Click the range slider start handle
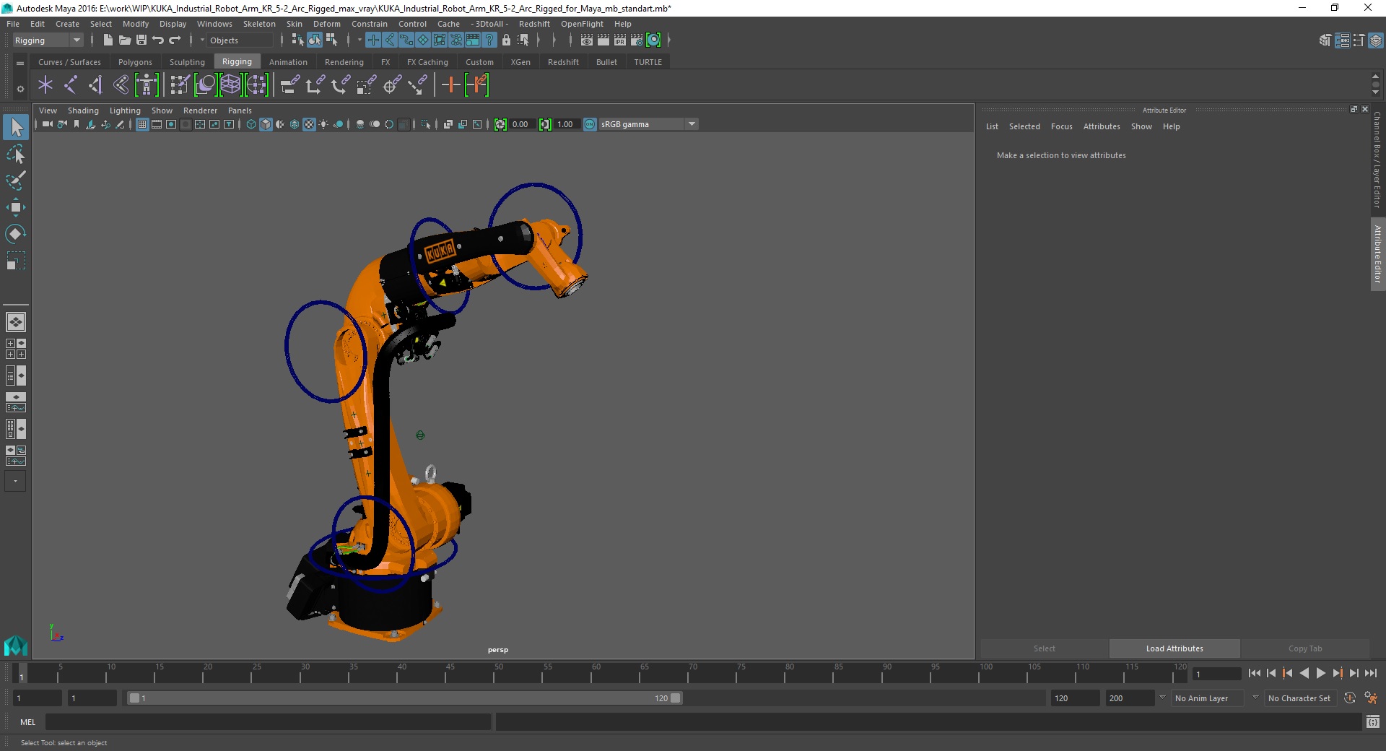The height and width of the screenshot is (751, 1386). click(134, 698)
